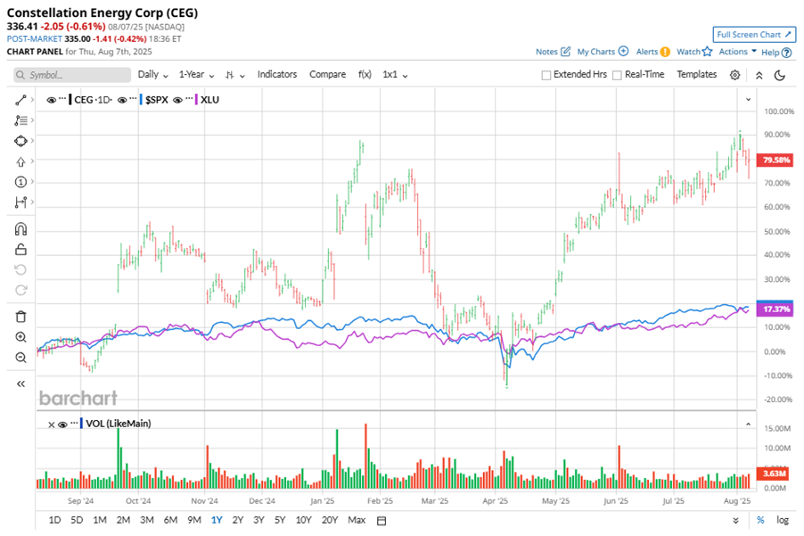This screenshot has height=536, width=804.
Task: Open the f(x) expression tool
Action: tap(365, 74)
